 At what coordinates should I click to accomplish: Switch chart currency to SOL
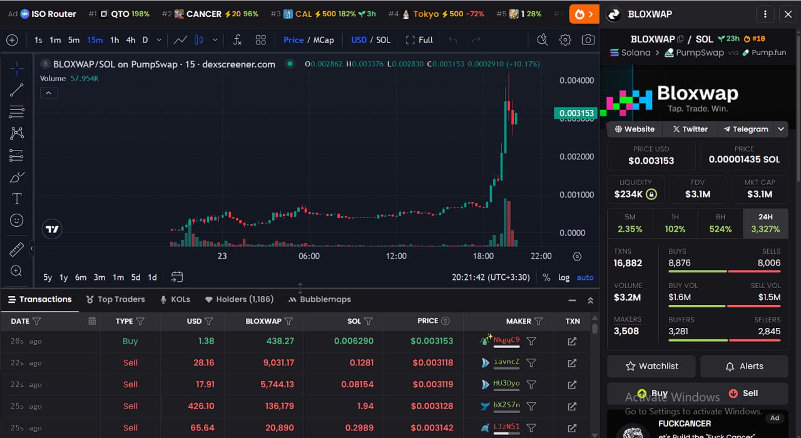pyautogui.click(x=383, y=40)
